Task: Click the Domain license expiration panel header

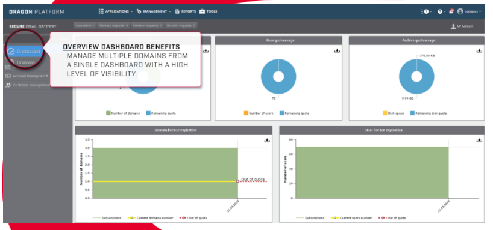Action: click(174, 130)
